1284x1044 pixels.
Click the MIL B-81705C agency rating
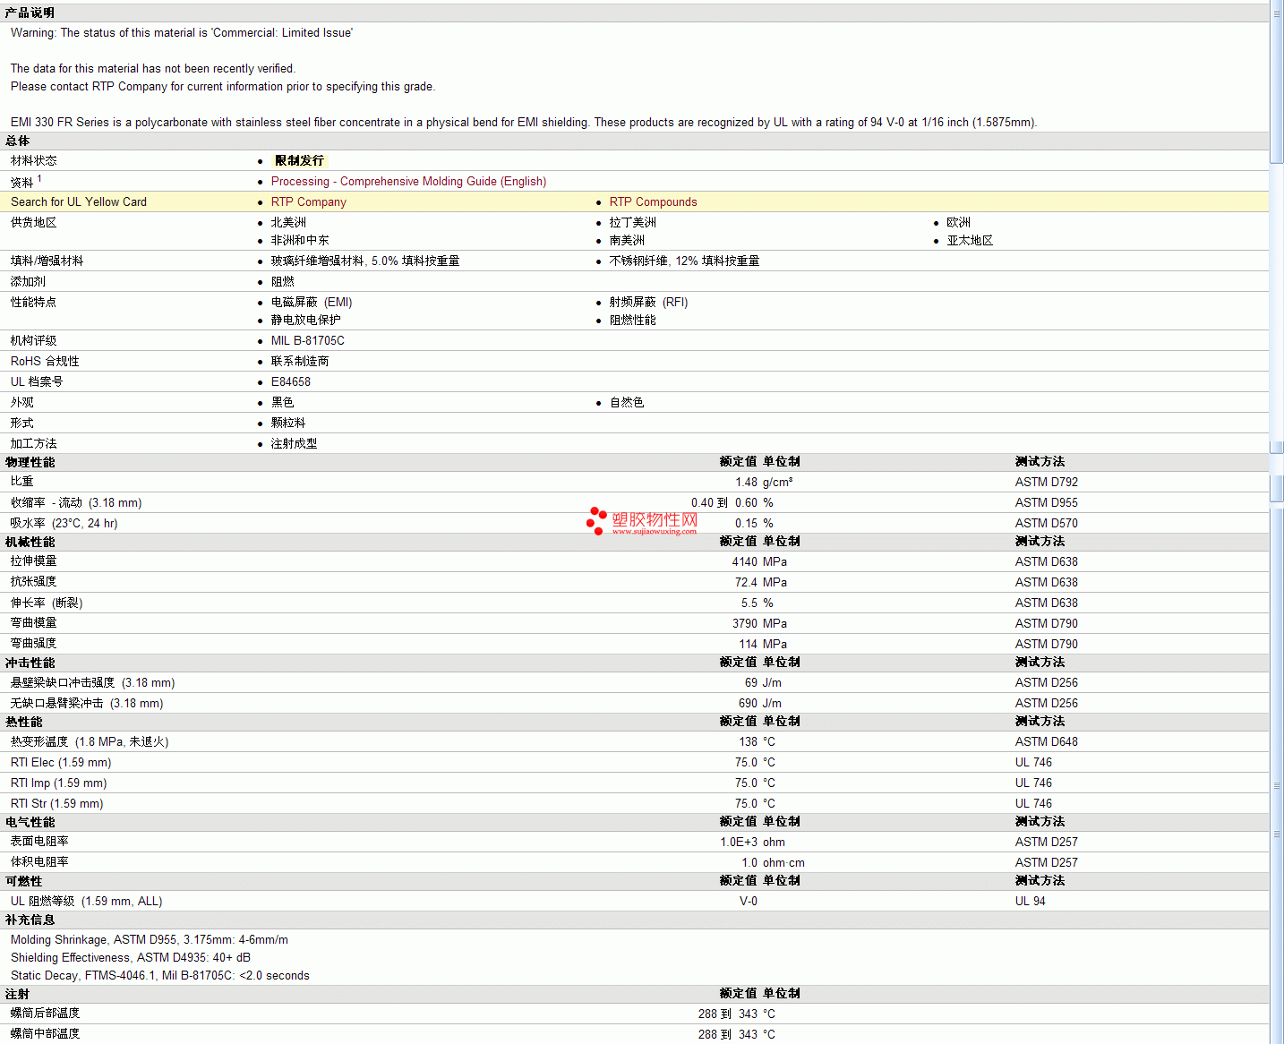coord(307,340)
